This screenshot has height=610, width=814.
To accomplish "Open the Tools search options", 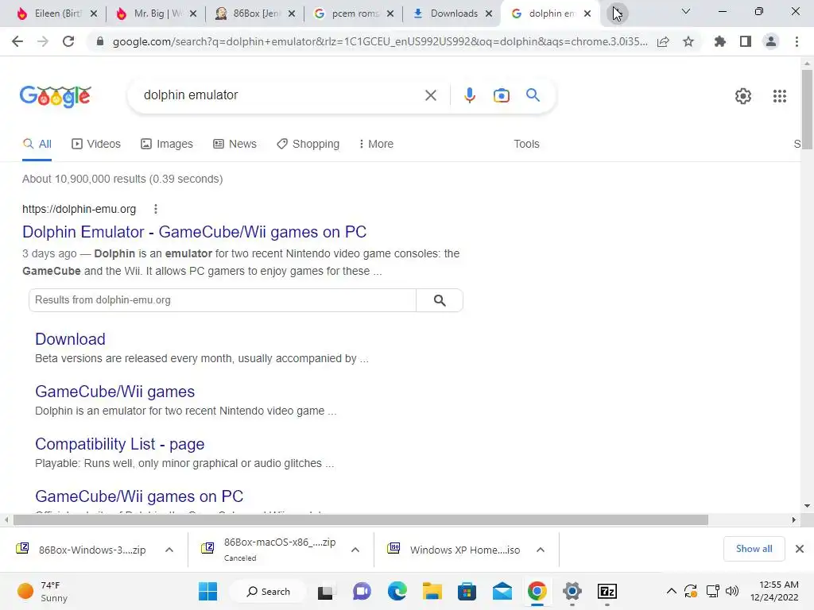I will point(526,144).
